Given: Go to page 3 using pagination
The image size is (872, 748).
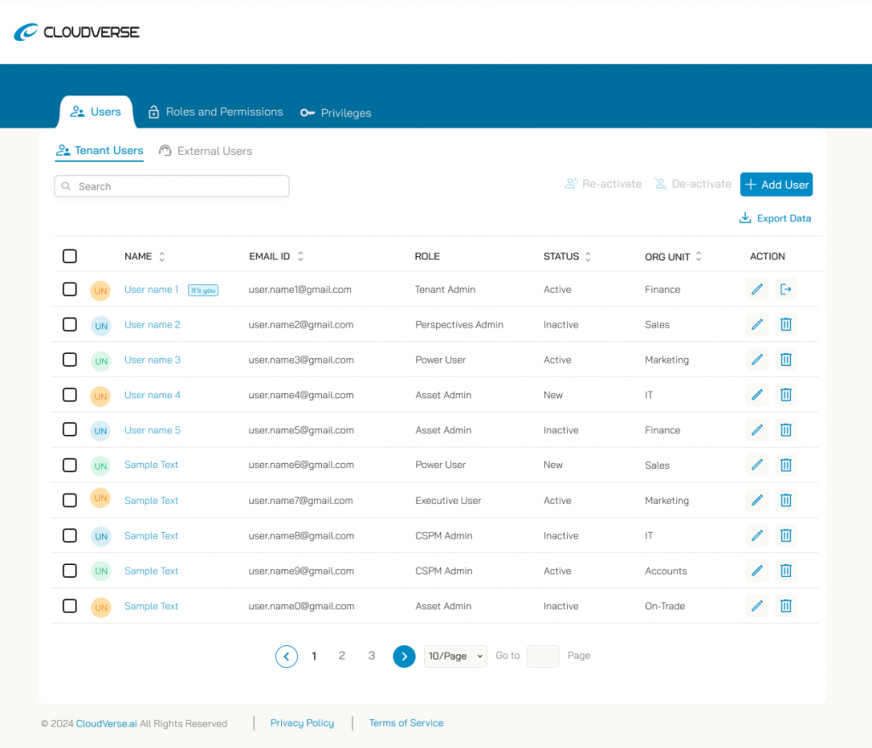Looking at the screenshot, I should tap(371, 656).
